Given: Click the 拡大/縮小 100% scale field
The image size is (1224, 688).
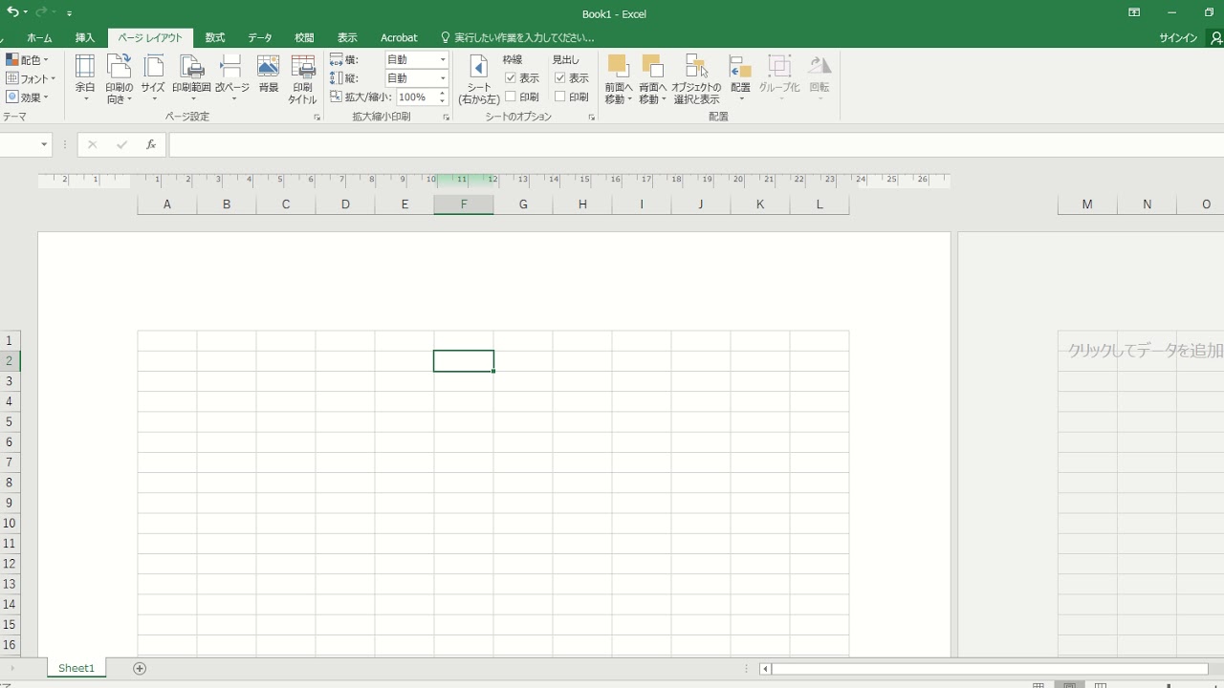Looking at the screenshot, I should [x=416, y=97].
